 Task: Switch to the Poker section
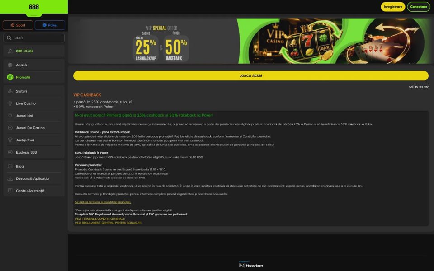coord(50,25)
